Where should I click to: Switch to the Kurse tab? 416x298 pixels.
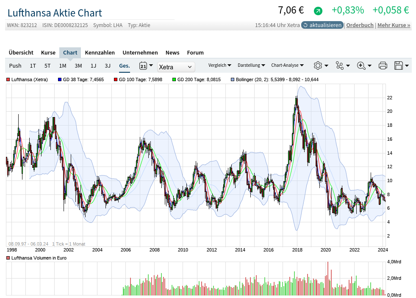coord(48,53)
